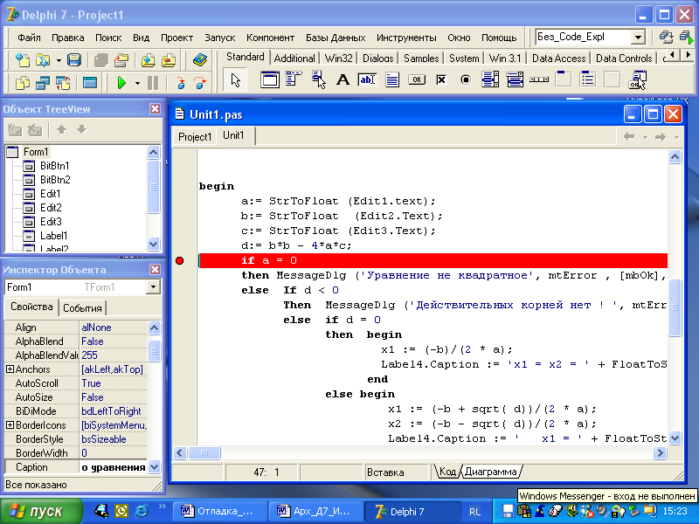Image resolution: width=699 pixels, height=524 pixels.
Task: Open the Open file dropdown arrow
Action: 59,60
